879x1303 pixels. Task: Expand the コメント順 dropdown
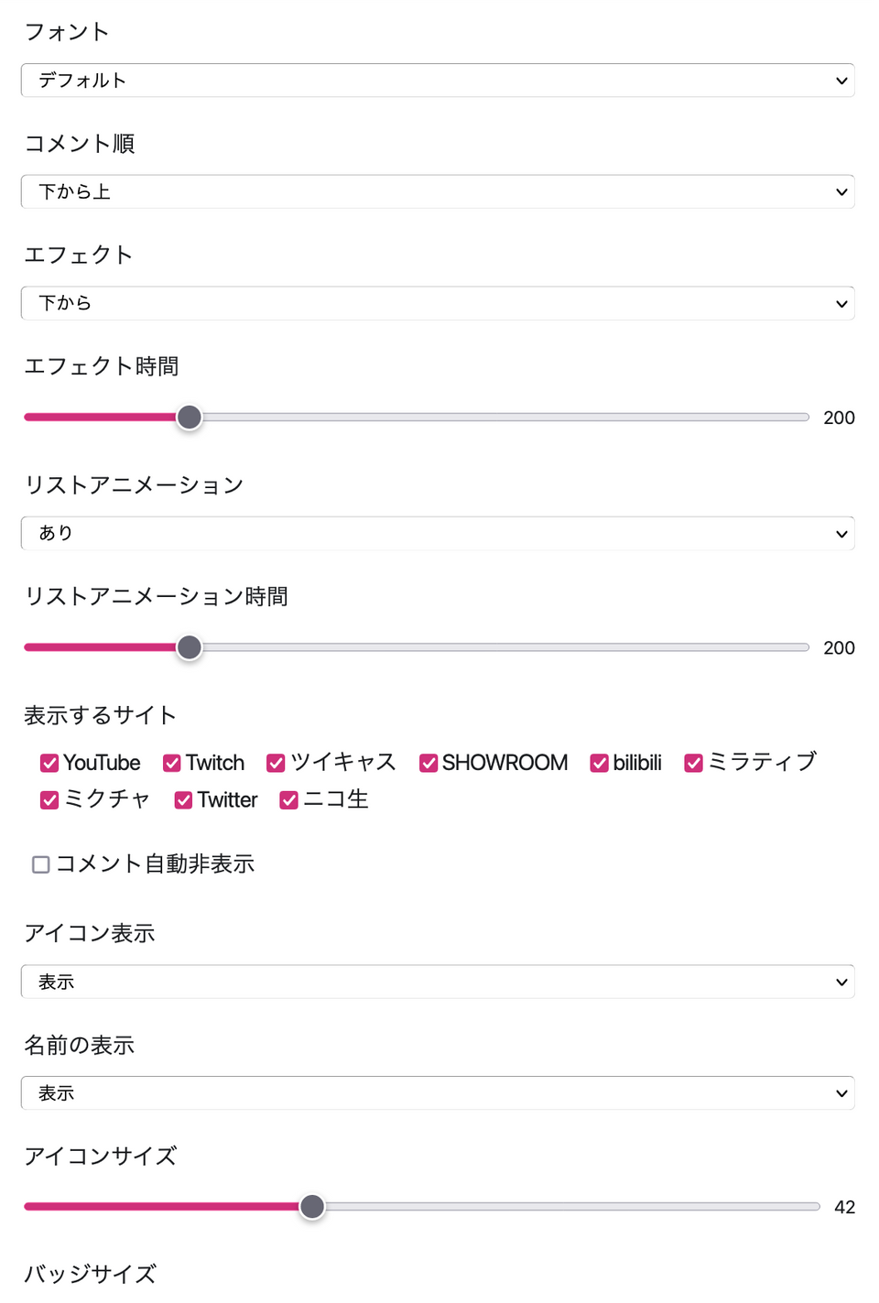pyautogui.click(x=437, y=192)
